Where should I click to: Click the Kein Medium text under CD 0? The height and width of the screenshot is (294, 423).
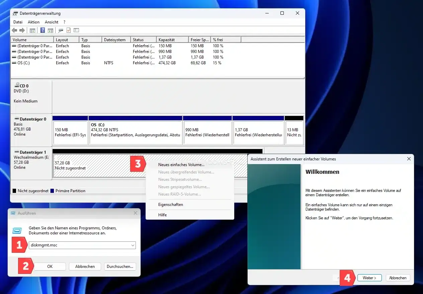[x=25, y=101]
